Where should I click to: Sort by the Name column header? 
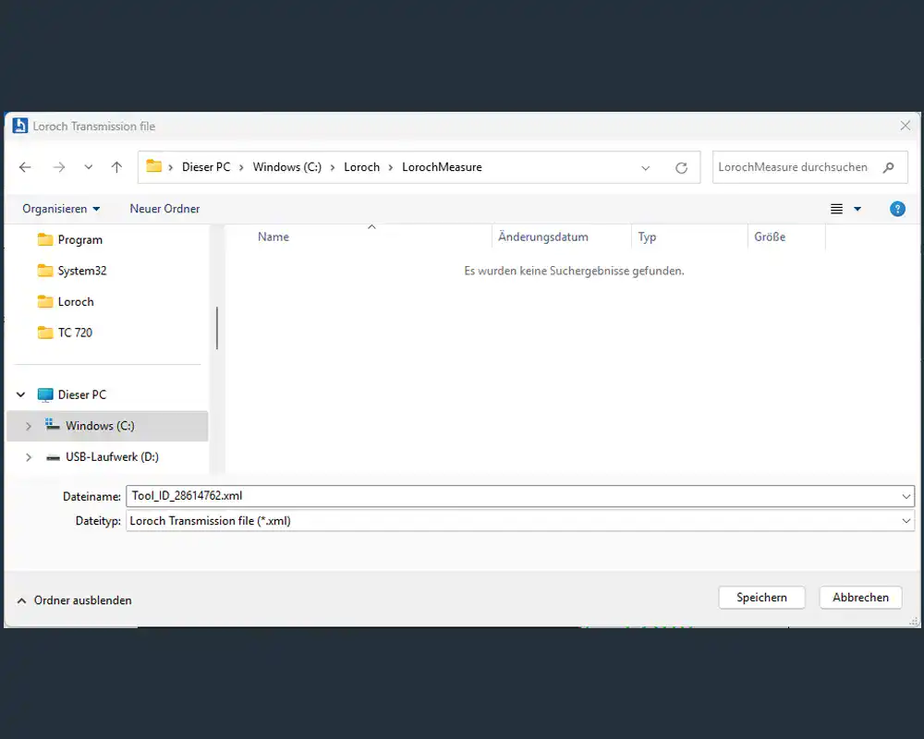pyautogui.click(x=274, y=236)
